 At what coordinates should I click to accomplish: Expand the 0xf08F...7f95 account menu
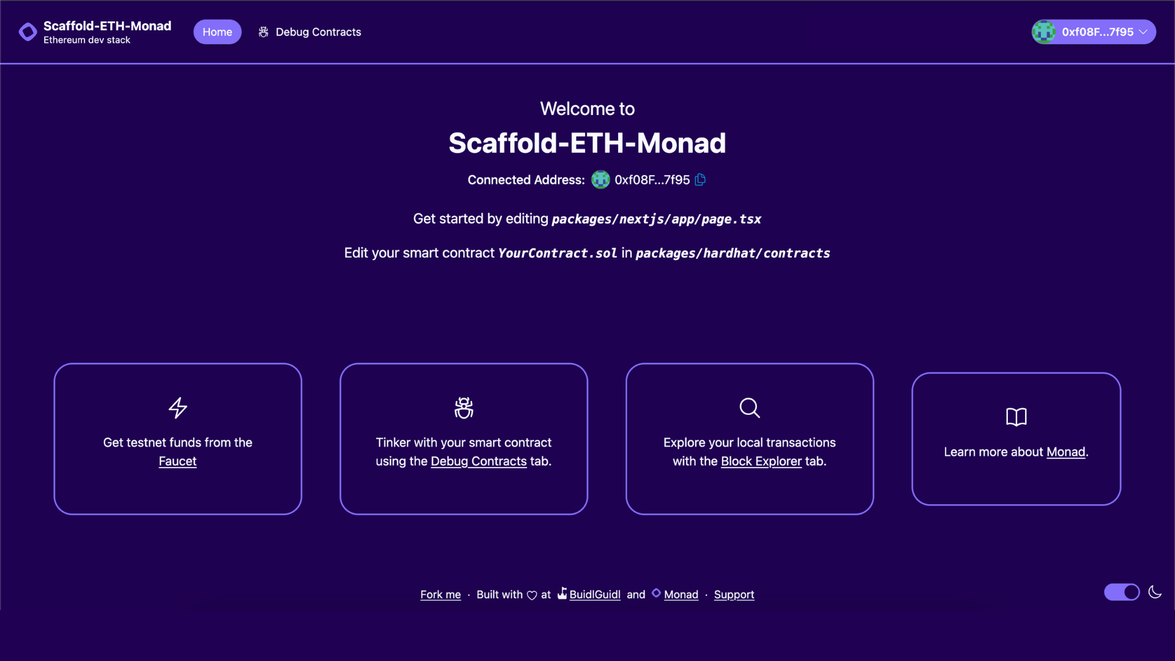click(1094, 31)
